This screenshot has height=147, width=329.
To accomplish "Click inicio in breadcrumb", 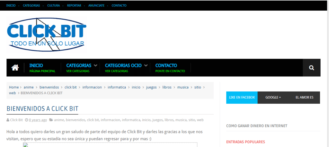I will click(136, 87).
